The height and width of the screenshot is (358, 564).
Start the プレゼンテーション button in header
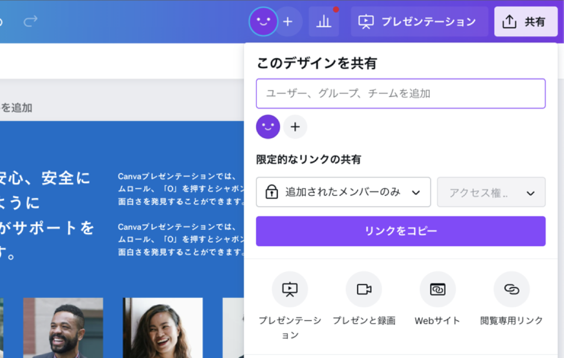click(x=419, y=21)
